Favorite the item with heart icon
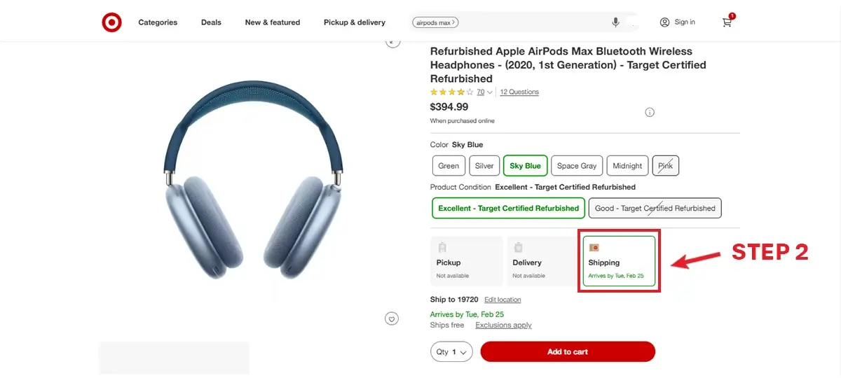 (392, 319)
